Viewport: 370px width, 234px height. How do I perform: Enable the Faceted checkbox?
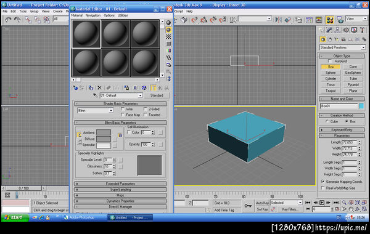pos(146,115)
